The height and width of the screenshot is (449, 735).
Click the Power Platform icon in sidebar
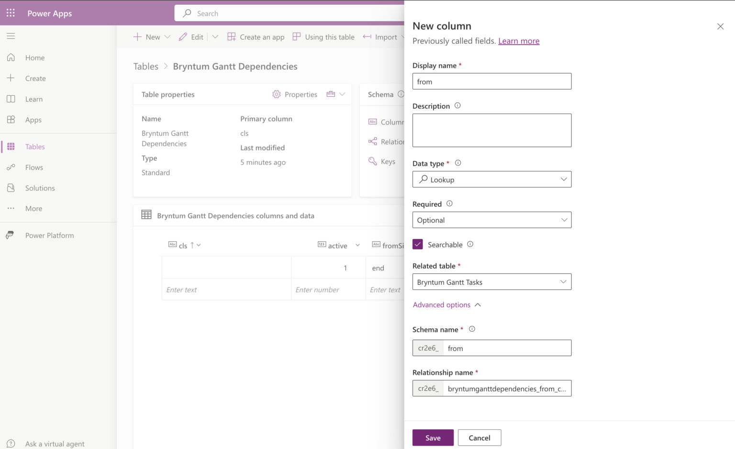point(10,236)
